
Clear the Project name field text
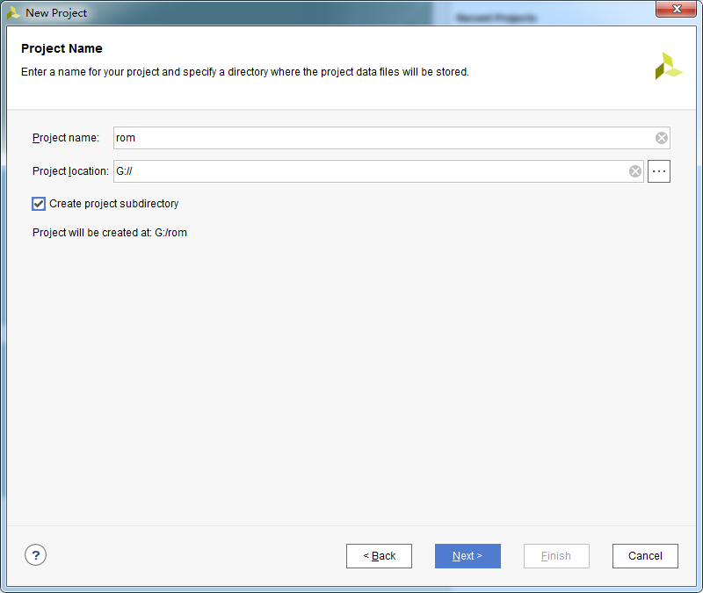pyautogui.click(x=662, y=138)
